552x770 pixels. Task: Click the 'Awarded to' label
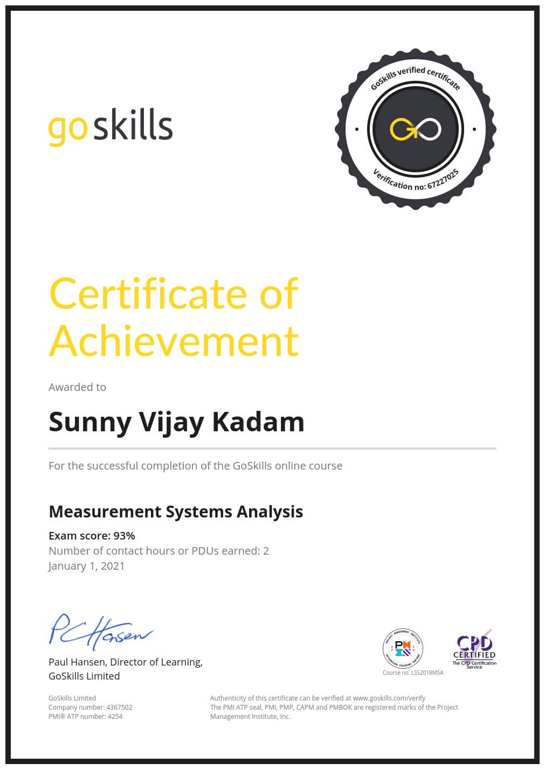click(x=77, y=387)
